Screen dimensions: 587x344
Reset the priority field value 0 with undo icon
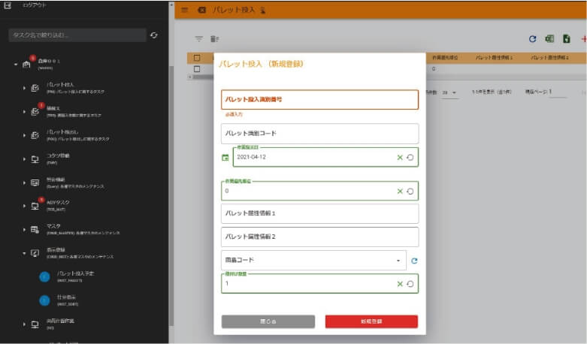click(x=410, y=191)
